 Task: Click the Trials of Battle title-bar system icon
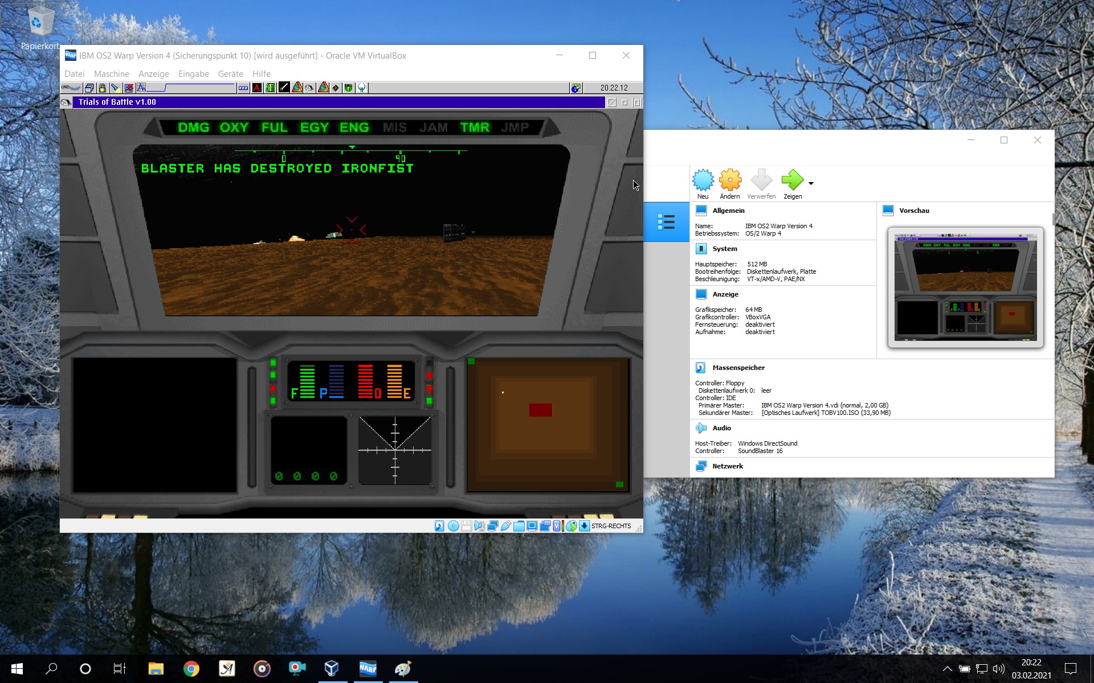pyautogui.click(x=66, y=102)
